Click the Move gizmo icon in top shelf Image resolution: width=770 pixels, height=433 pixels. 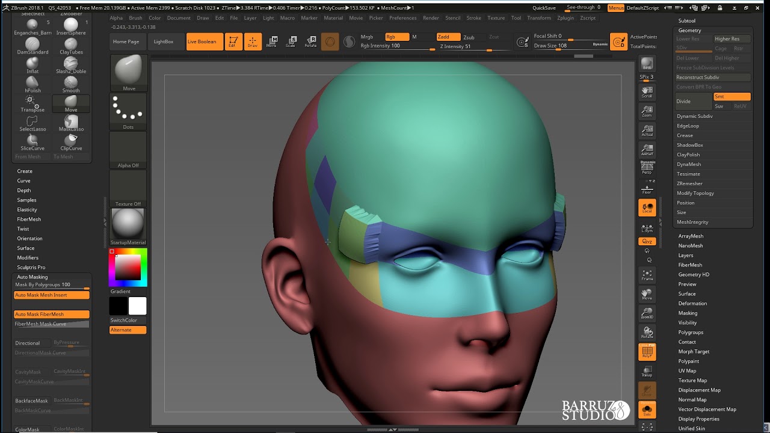[272, 41]
